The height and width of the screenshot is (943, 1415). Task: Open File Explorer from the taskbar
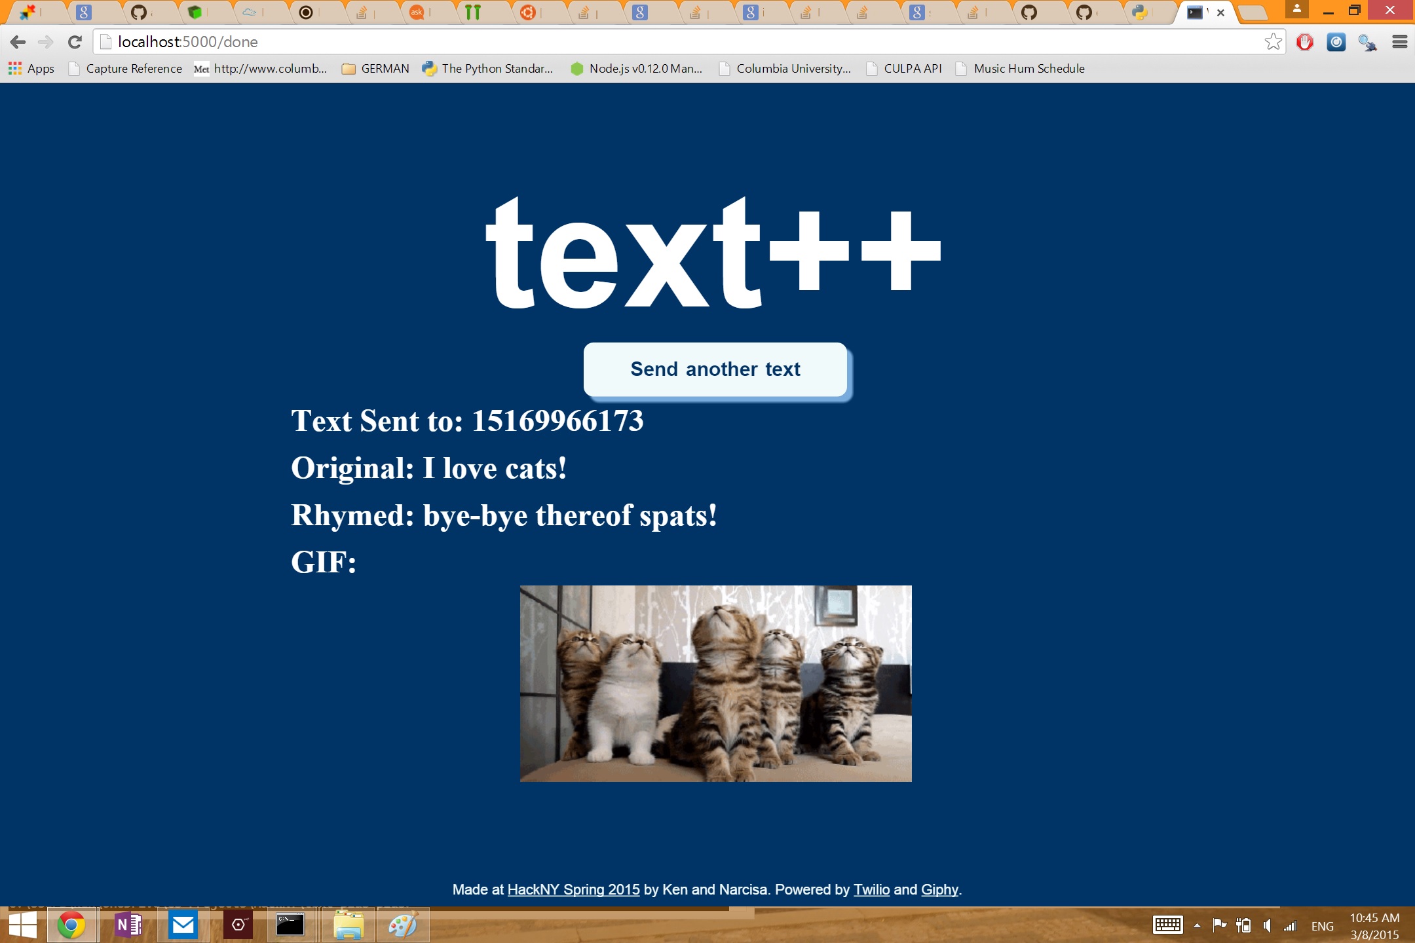coord(348,925)
